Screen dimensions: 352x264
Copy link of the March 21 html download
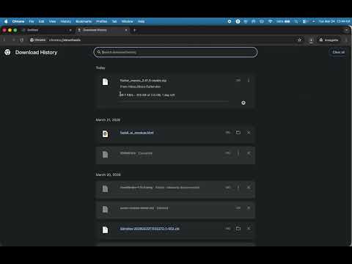tap(228, 133)
